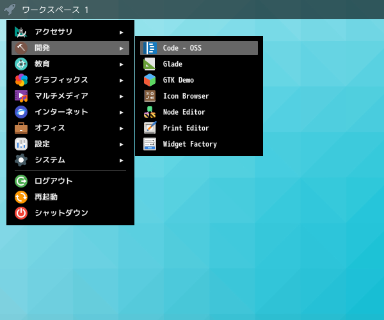Open the 設定 menu category
Image resolution: width=384 pixels, height=320 pixels.
pos(70,144)
